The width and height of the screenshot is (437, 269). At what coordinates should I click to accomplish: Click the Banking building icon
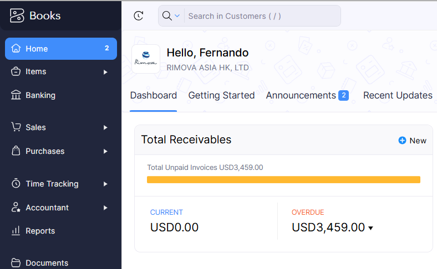(x=16, y=95)
